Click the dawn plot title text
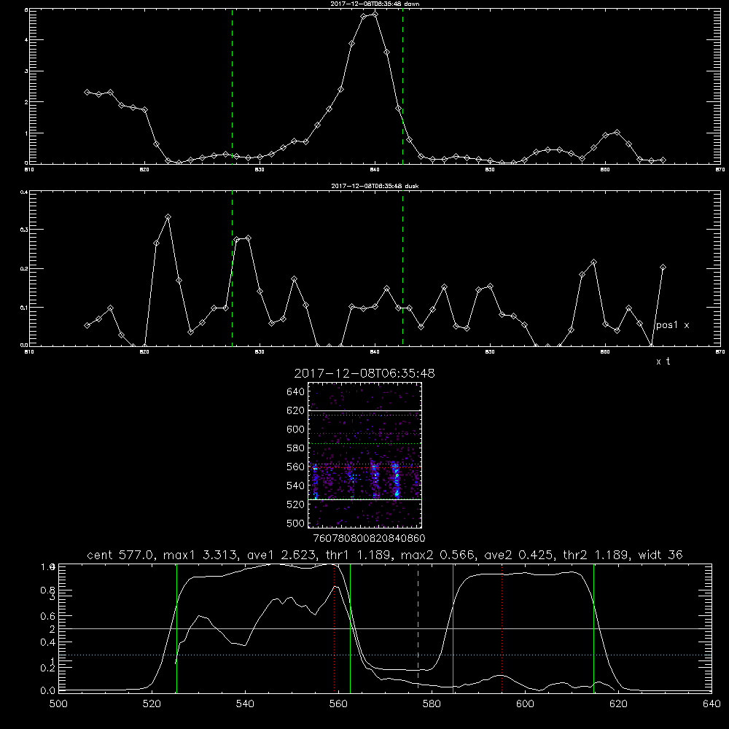The width and height of the screenshot is (729, 729). tap(375, 4)
